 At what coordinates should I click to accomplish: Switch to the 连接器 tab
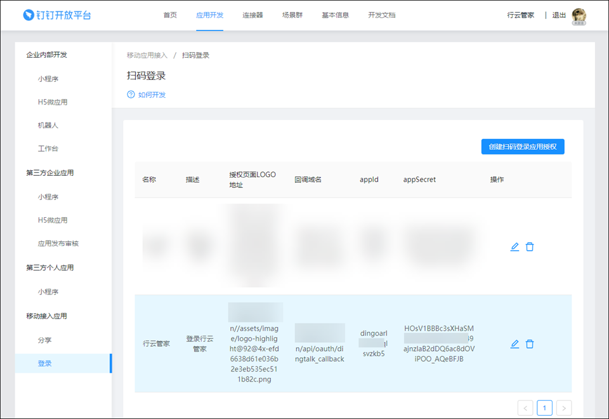(x=252, y=15)
